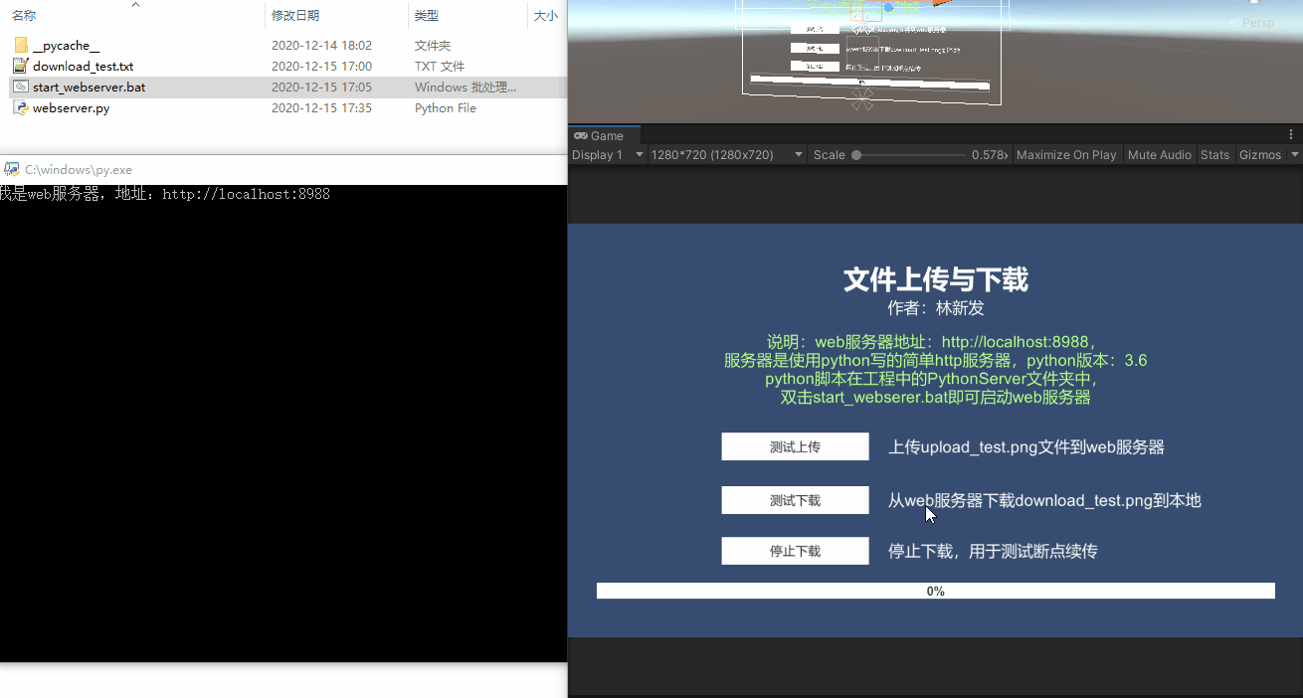The width and height of the screenshot is (1303, 698).
Task: Enable Mute Audio in the Game view
Action: tap(1159, 154)
